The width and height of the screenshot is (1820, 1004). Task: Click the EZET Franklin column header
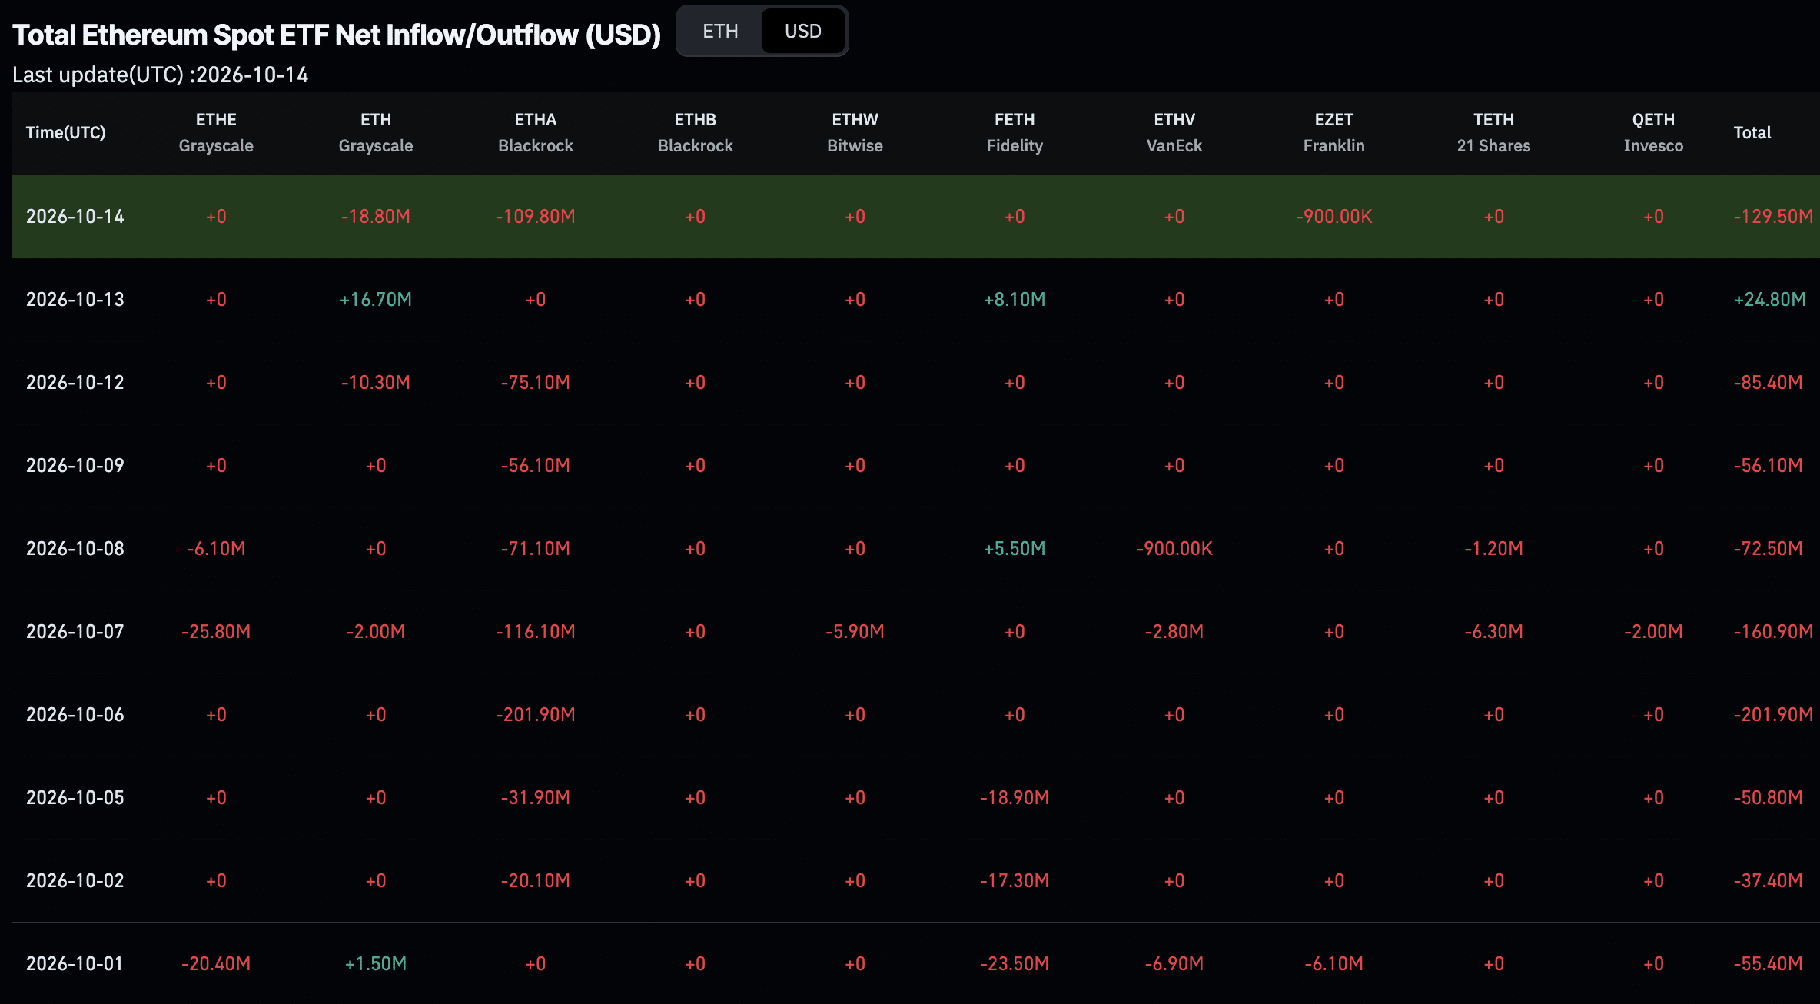pos(1334,132)
